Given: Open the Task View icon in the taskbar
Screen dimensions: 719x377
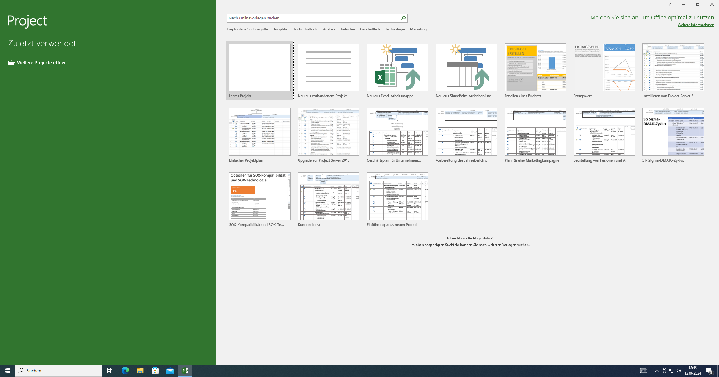Looking at the screenshot, I should (x=109, y=371).
